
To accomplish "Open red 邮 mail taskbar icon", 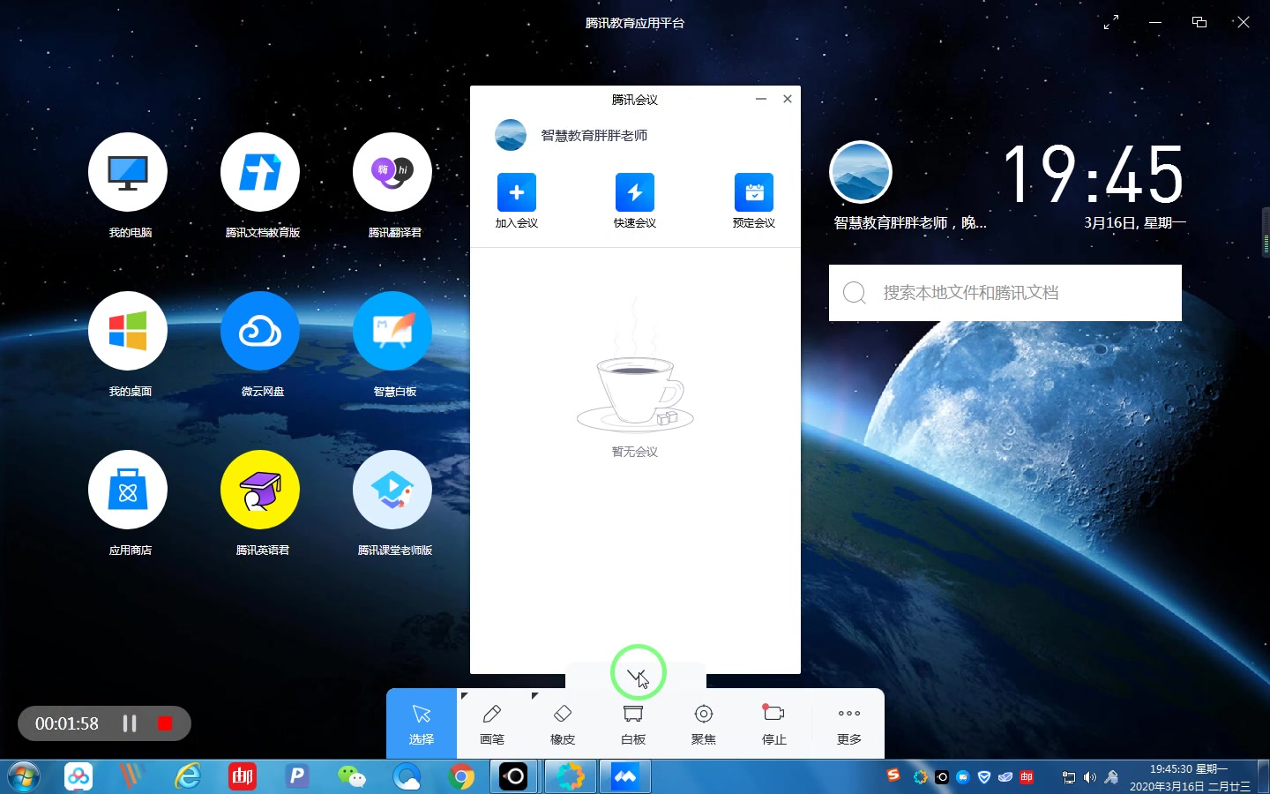I will 243,776.
